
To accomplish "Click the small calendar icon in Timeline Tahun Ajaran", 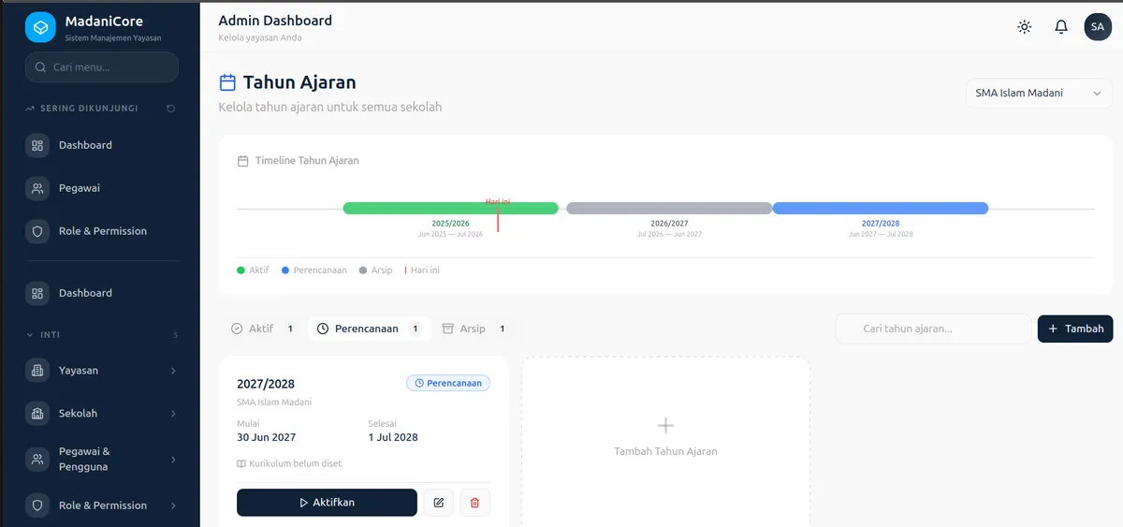I will click(x=243, y=161).
